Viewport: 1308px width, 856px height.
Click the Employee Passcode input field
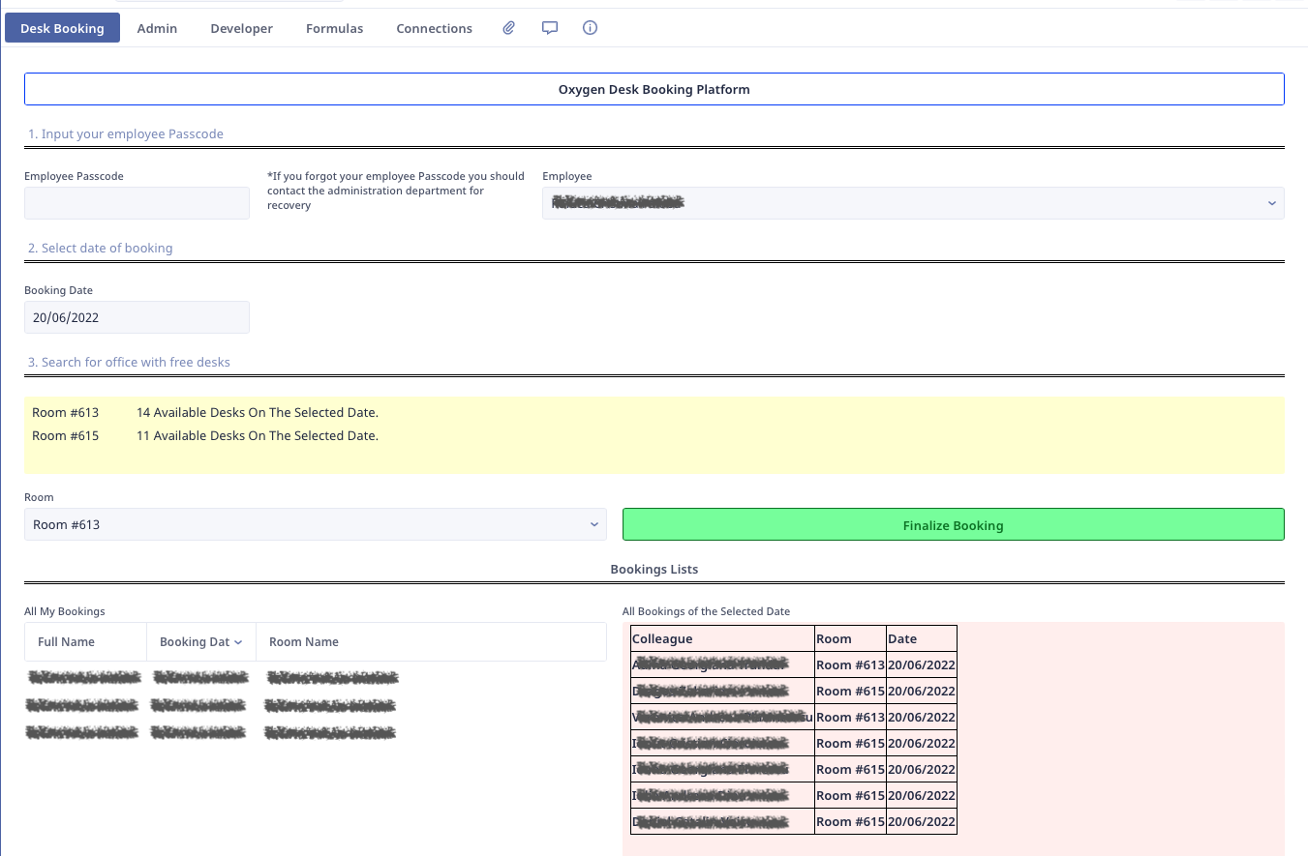[x=137, y=203]
